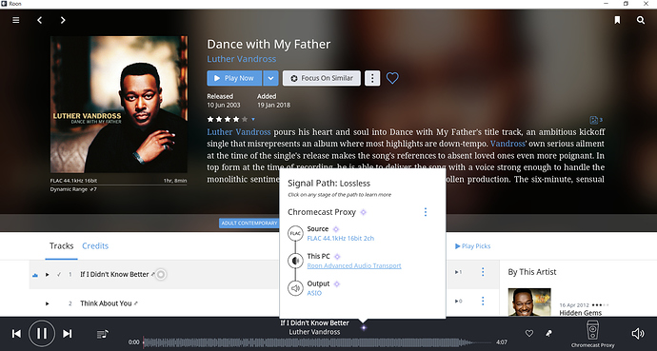Open the three-dot menu for track 1
The image size is (657, 351).
pos(483,272)
